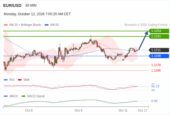
Task: Click the 1.1178 red support value
Action: [156, 65]
